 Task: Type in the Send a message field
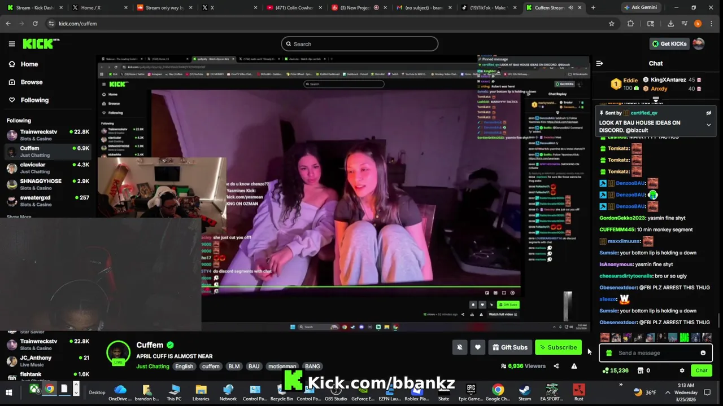[x=655, y=353]
